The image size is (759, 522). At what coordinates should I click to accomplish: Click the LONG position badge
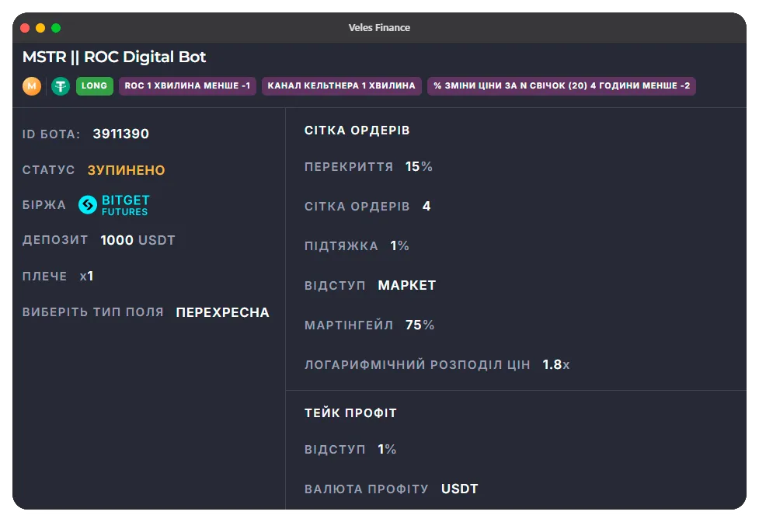click(x=94, y=87)
